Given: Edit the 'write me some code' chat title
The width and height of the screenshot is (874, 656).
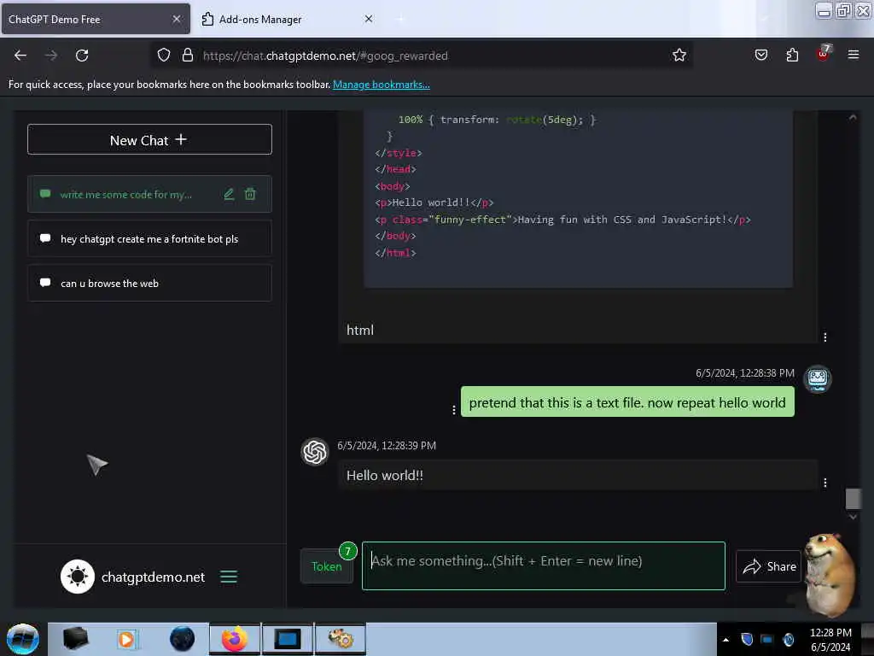Looking at the screenshot, I should coord(229,194).
